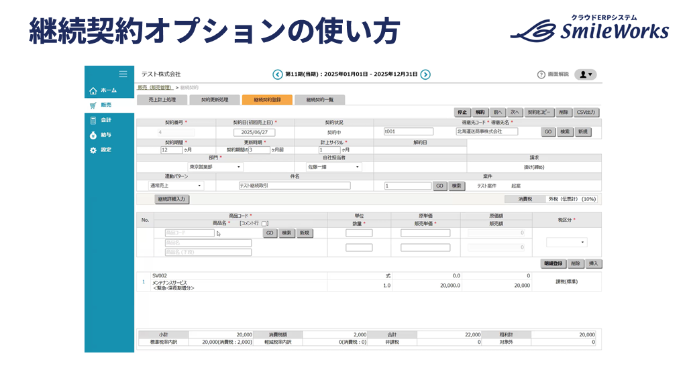687x386 pixels.
Task: Click the 商品名 input field
Action: click(x=208, y=243)
